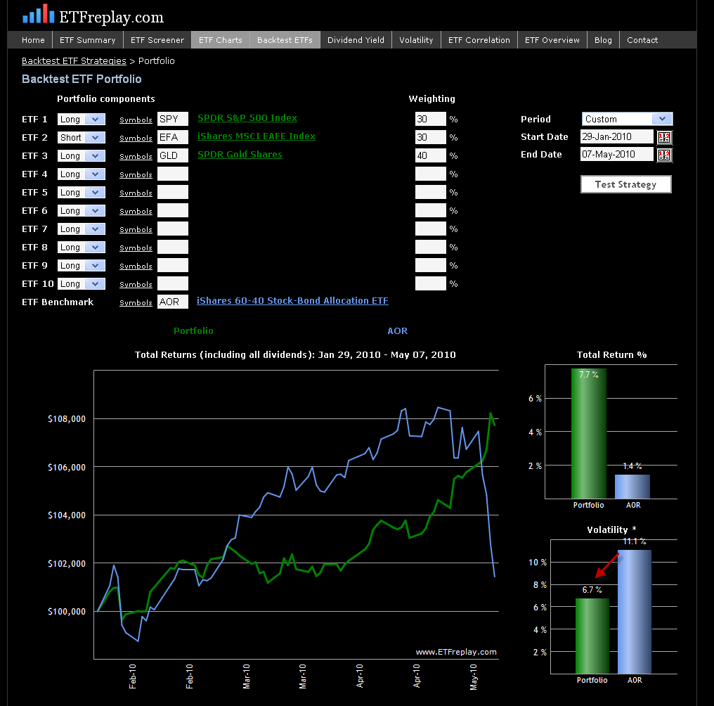This screenshot has height=706, width=714.
Task: Click Symbols link for ETF 10
Action: (136, 284)
